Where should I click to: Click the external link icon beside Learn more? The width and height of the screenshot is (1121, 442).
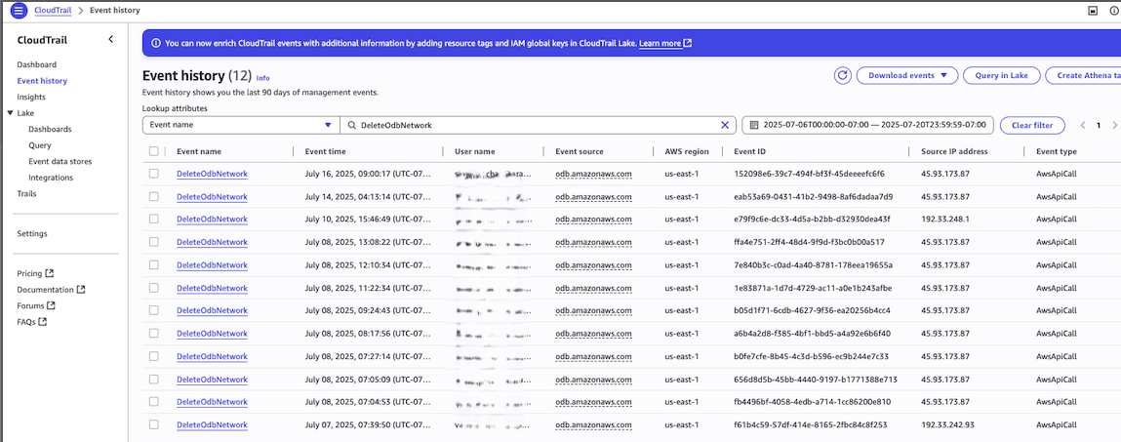[x=688, y=44]
